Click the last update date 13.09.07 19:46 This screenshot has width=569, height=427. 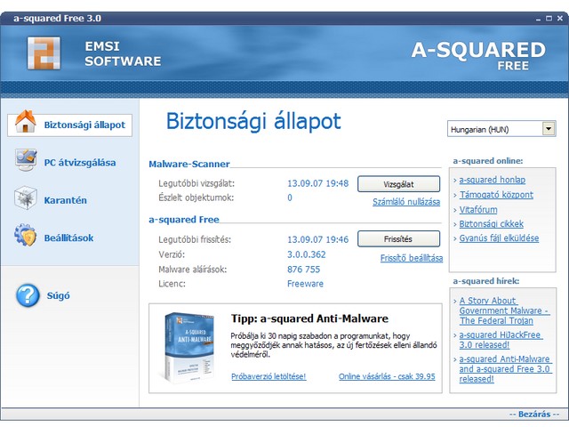point(318,239)
